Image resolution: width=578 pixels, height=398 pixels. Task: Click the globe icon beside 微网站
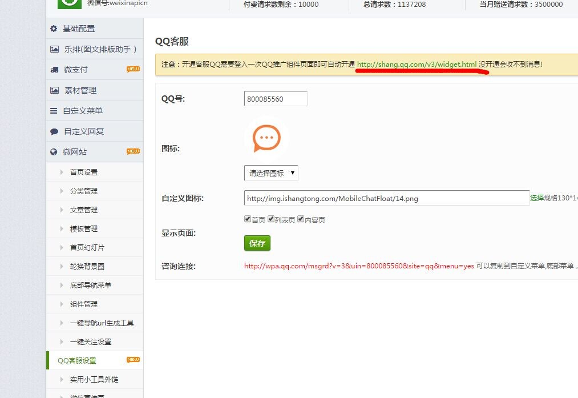pos(54,152)
